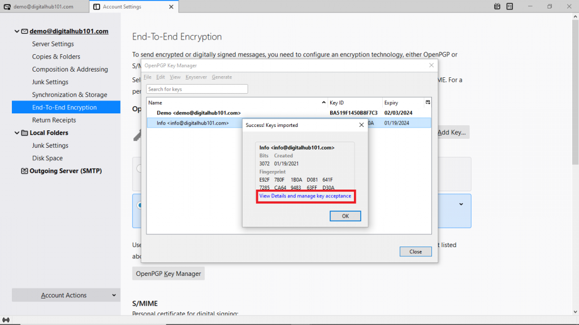Image resolution: width=579 pixels, height=325 pixels.
Task: Open the tasks icon in title bar
Action: click(509, 6)
